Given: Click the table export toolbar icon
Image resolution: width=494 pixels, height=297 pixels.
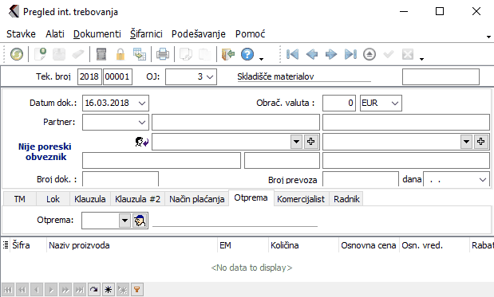Looking at the screenshot, I should (139, 54).
